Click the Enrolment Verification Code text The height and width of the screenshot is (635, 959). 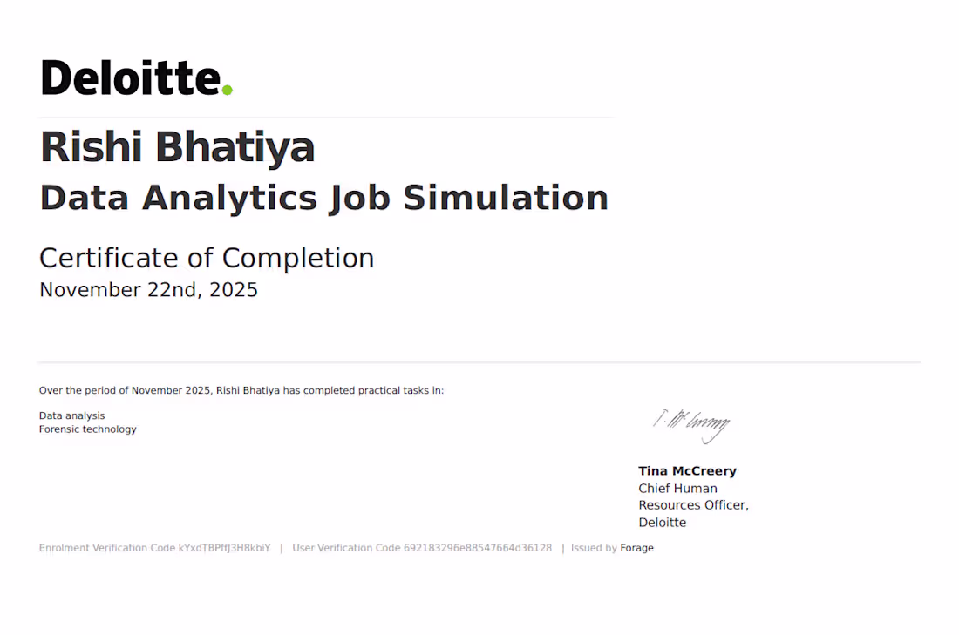[x=154, y=548]
